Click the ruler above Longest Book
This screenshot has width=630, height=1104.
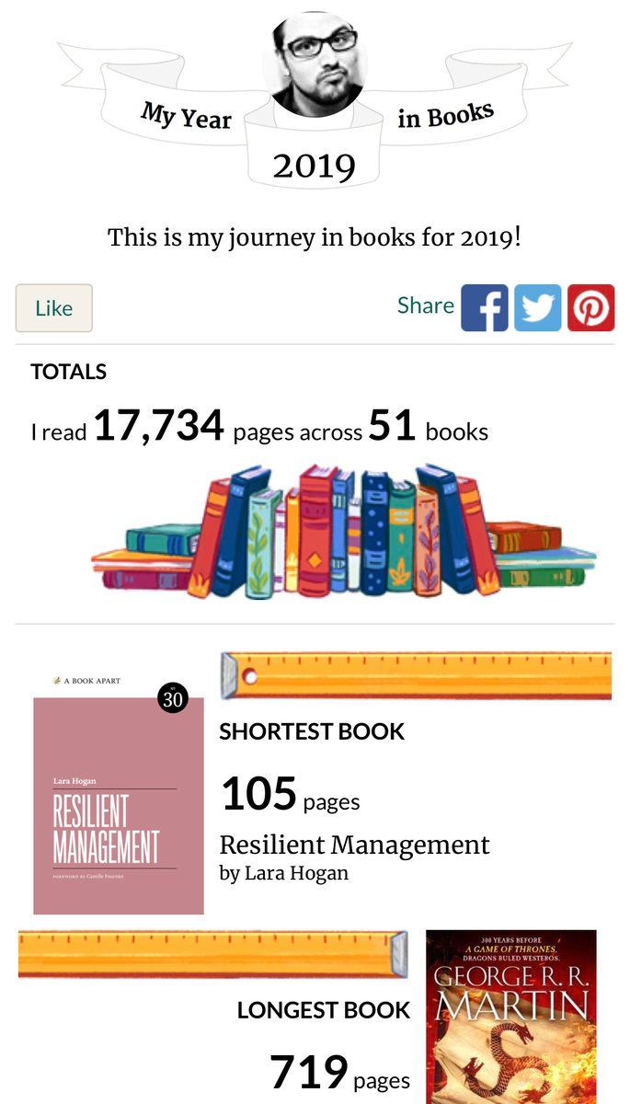point(212,954)
